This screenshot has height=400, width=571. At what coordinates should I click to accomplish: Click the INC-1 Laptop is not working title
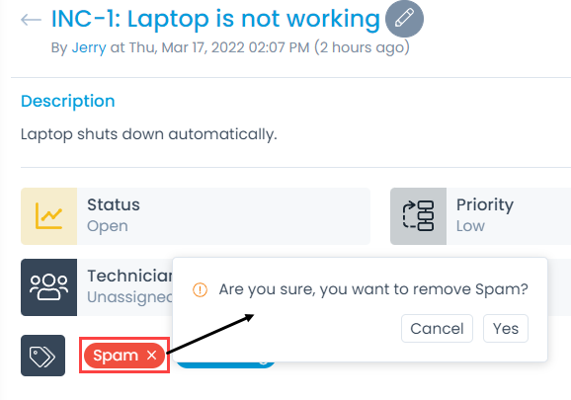[x=215, y=19]
